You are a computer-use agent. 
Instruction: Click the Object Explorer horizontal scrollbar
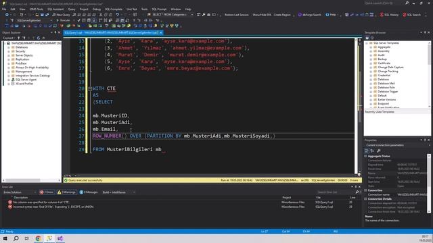31,180
